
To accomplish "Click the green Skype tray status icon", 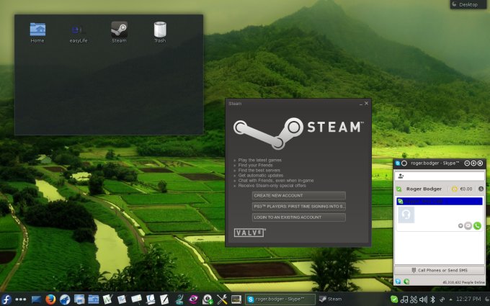I will point(394,300).
